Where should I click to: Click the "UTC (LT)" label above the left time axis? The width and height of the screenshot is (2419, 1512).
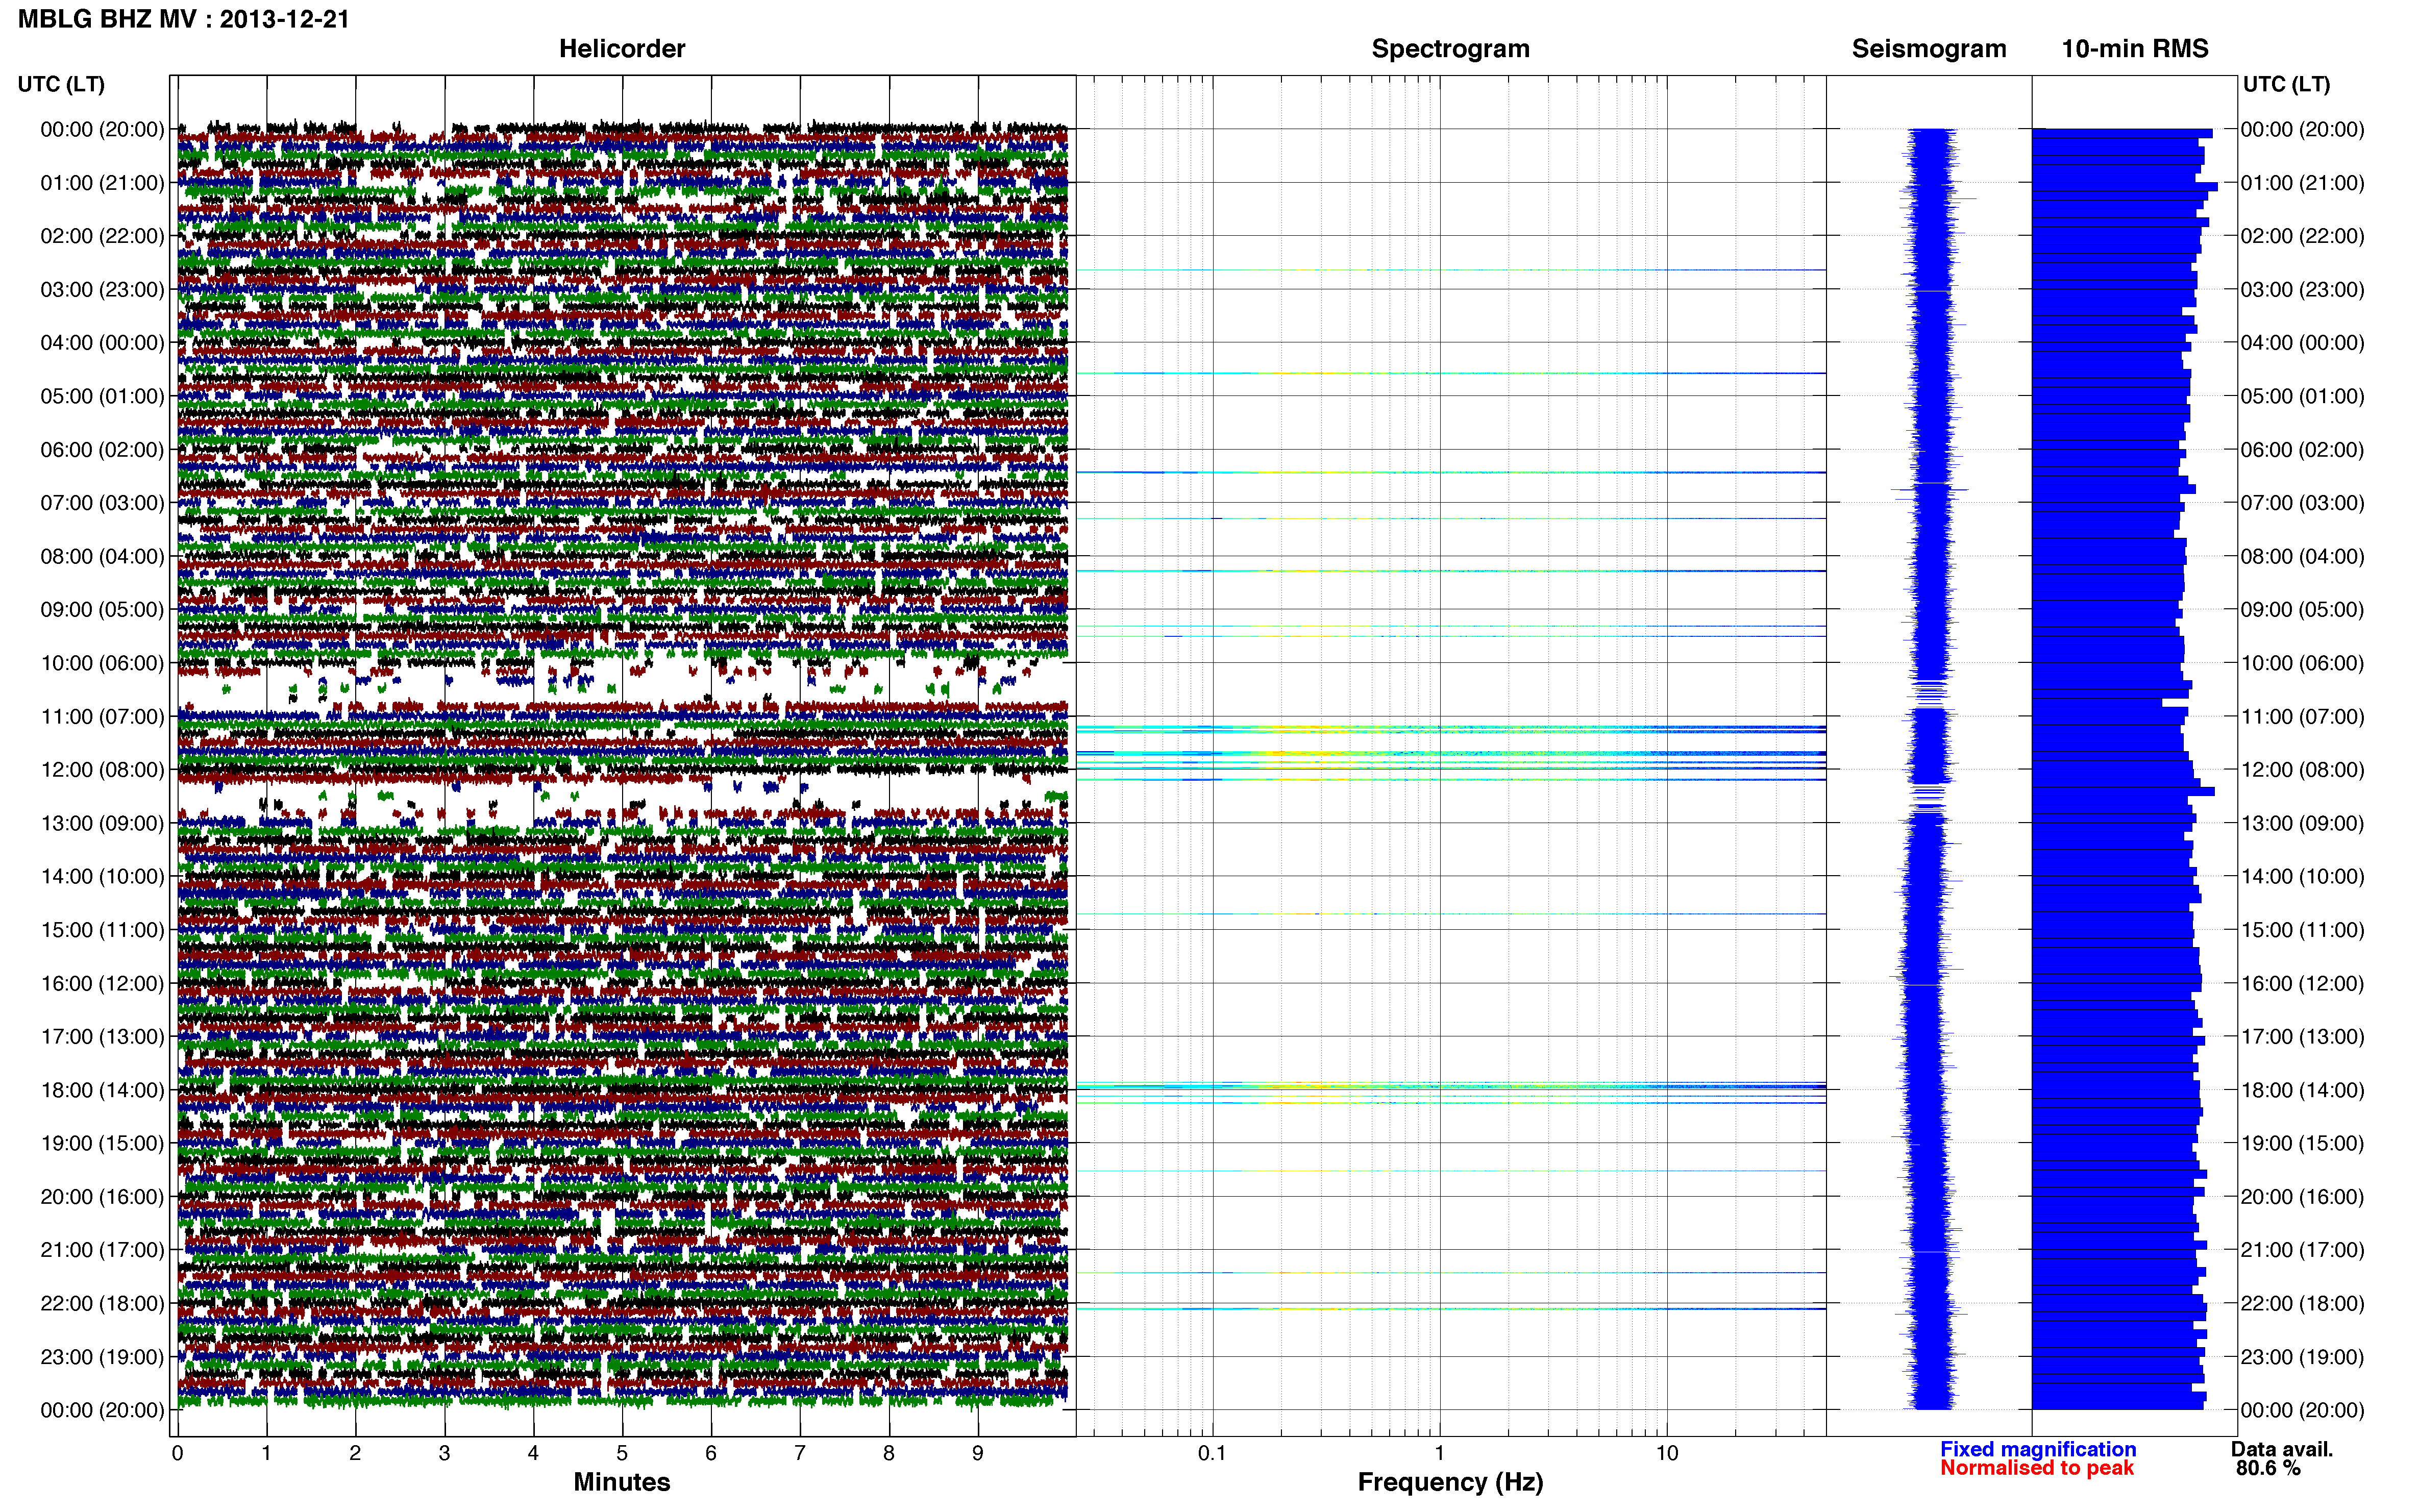pos(61,84)
